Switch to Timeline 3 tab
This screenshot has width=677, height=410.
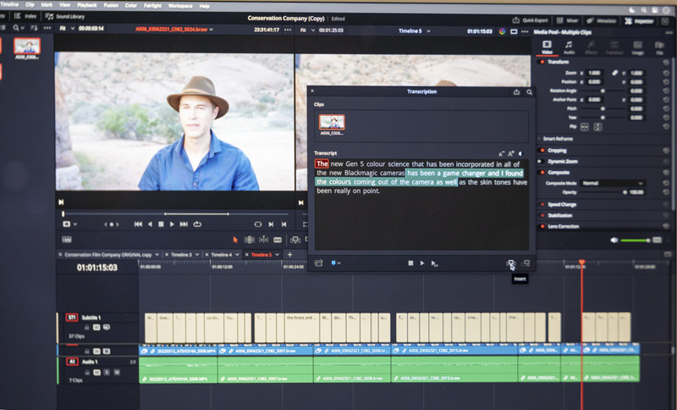[181, 255]
